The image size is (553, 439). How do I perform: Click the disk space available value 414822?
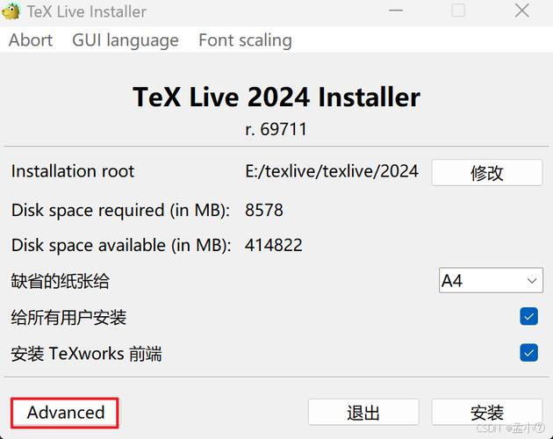(273, 245)
